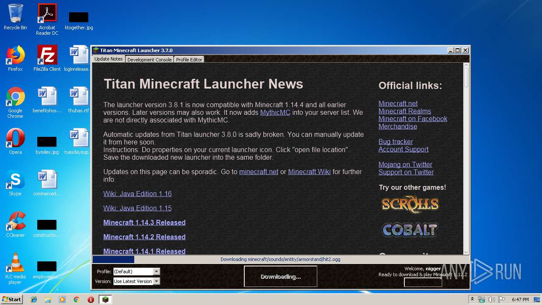Open the Minecraft Realms link

tap(405, 111)
